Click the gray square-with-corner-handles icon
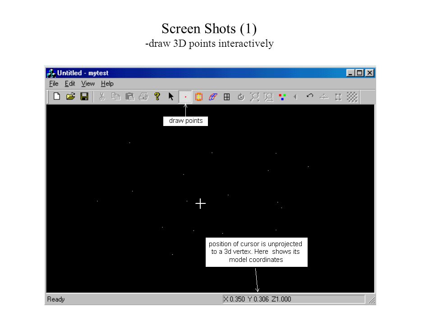 click(338, 97)
